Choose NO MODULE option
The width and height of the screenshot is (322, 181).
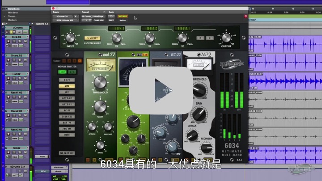coord(67,153)
